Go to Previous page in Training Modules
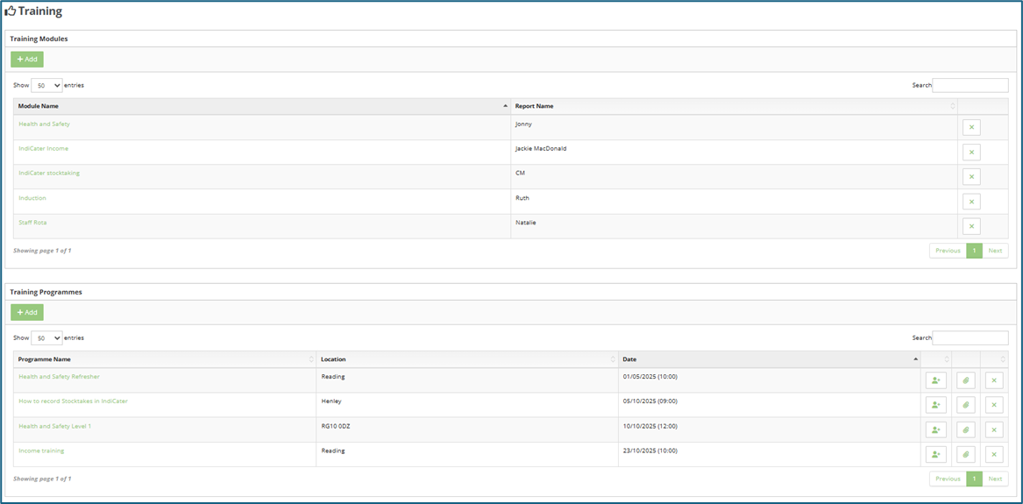Image resolution: width=1023 pixels, height=504 pixels. tap(948, 251)
